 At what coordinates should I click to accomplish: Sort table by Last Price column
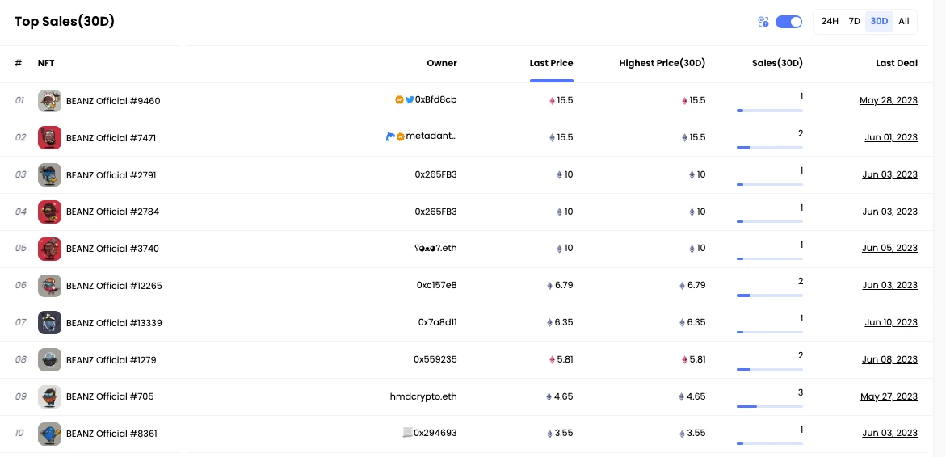tap(551, 63)
